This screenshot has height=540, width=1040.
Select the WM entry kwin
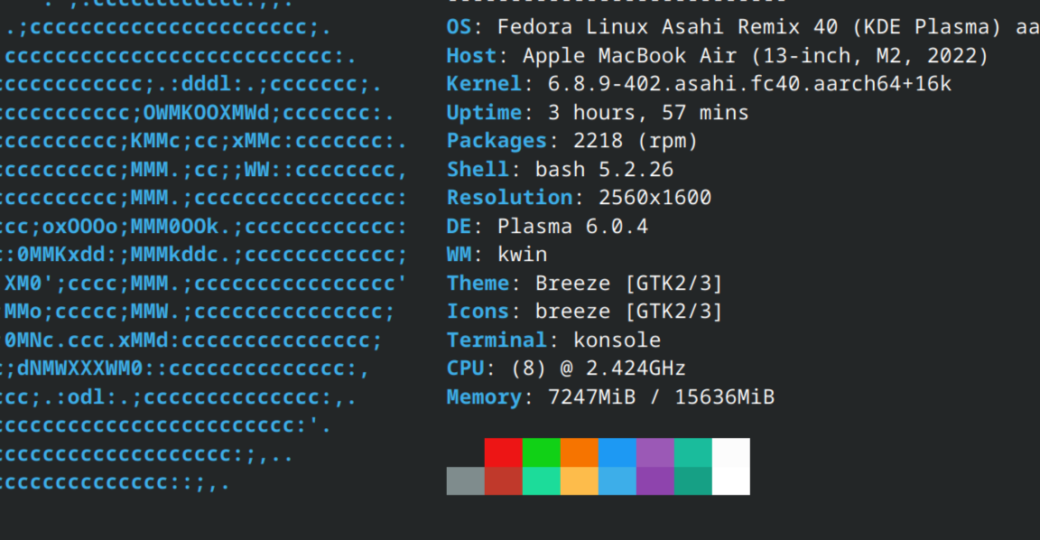524,254
